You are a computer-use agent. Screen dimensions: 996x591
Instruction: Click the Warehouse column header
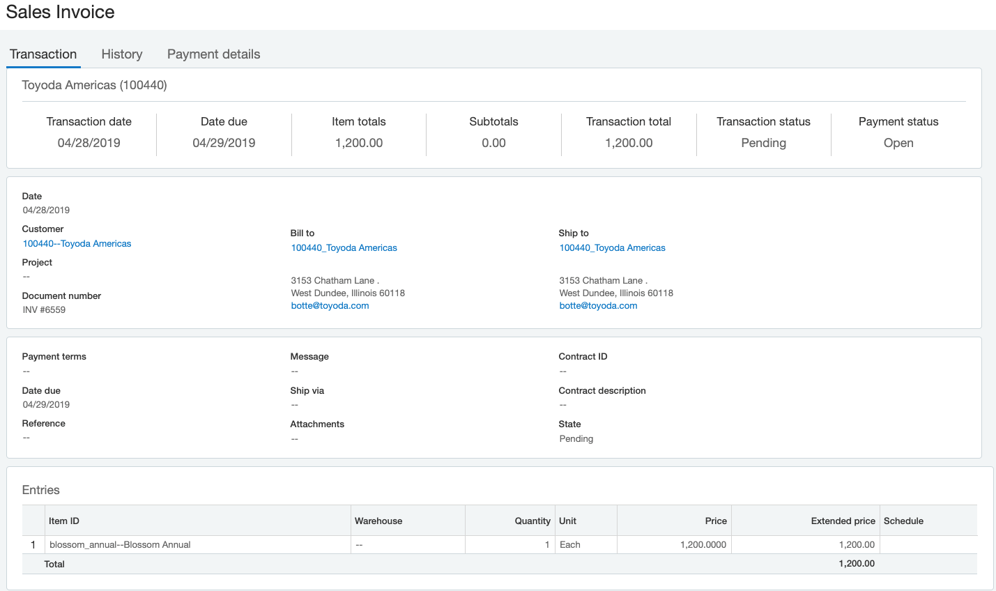[378, 521]
